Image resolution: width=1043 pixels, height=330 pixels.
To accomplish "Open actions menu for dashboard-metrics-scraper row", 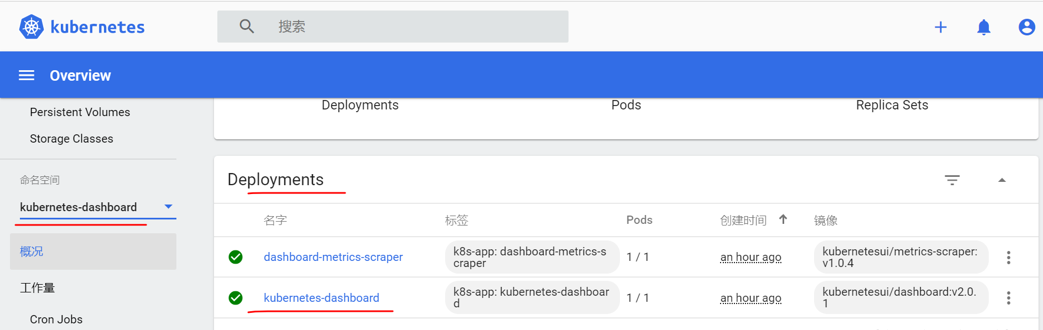I will pos(1009,258).
